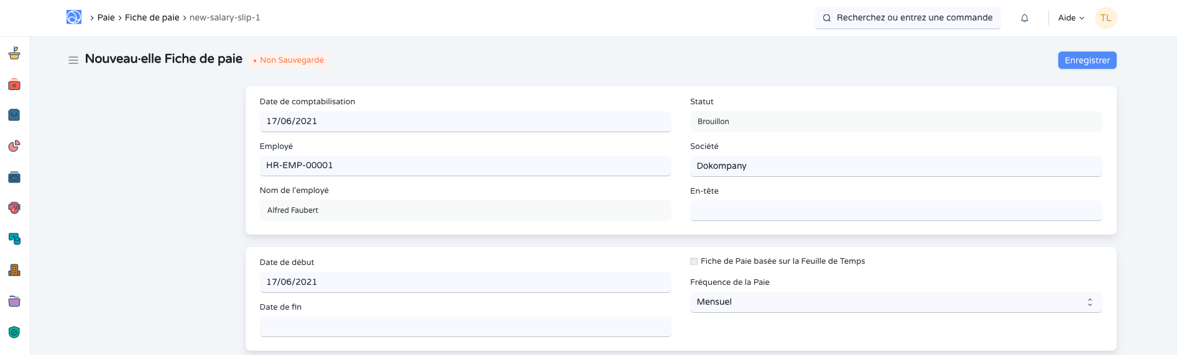Open the green shield sidebar icon

tap(14, 332)
